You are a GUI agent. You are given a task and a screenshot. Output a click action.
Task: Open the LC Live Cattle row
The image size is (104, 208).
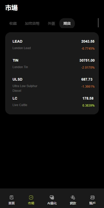pyautogui.click(x=52, y=102)
